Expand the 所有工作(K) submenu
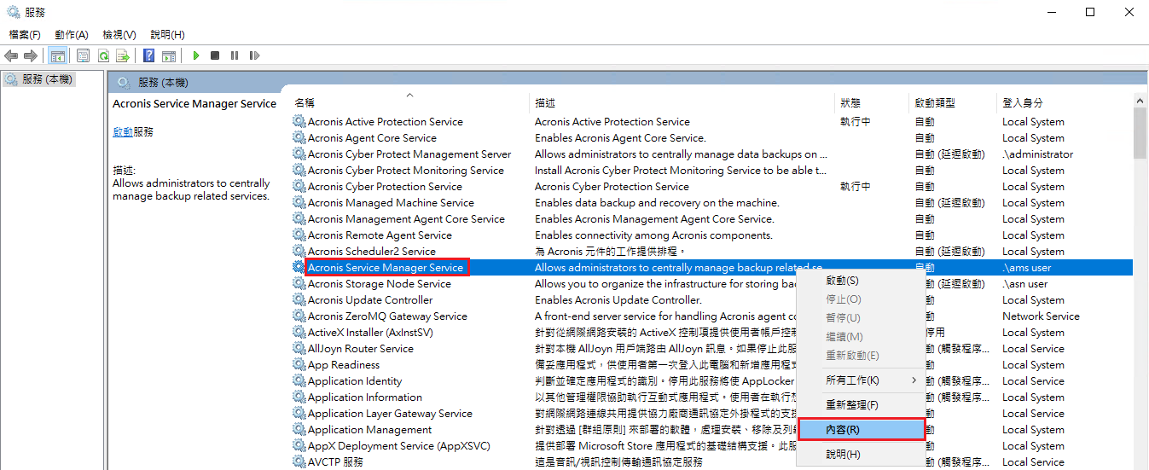Screen dimensions: 1149x470 (860, 380)
